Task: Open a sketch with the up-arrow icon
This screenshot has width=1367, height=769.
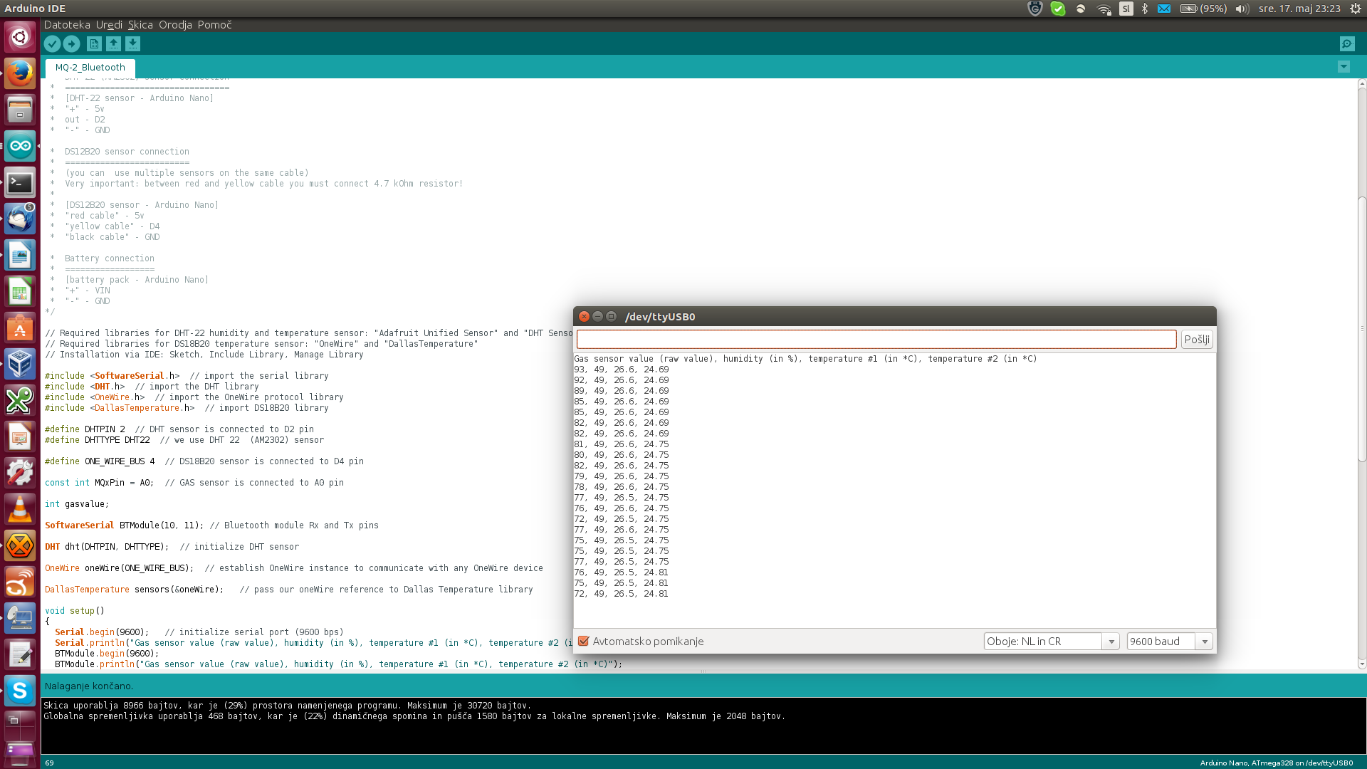Action: (113, 44)
